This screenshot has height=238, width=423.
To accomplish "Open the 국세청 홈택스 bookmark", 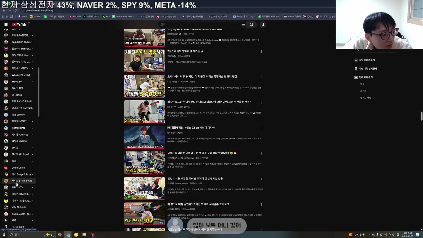I will pyautogui.click(x=243, y=16).
